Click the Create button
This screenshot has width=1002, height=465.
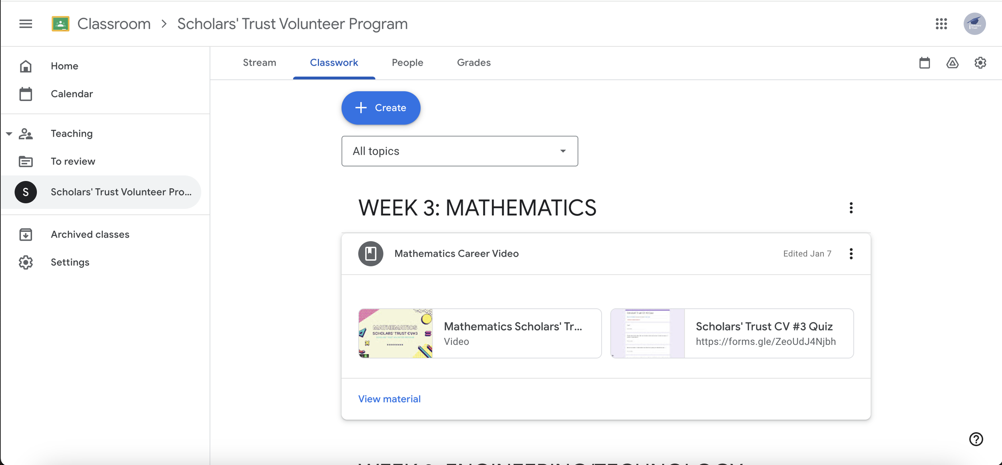pyautogui.click(x=381, y=108)
